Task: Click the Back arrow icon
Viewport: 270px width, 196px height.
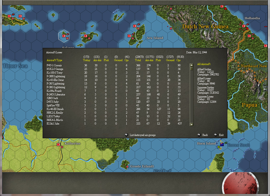Action: coord(199,135)
